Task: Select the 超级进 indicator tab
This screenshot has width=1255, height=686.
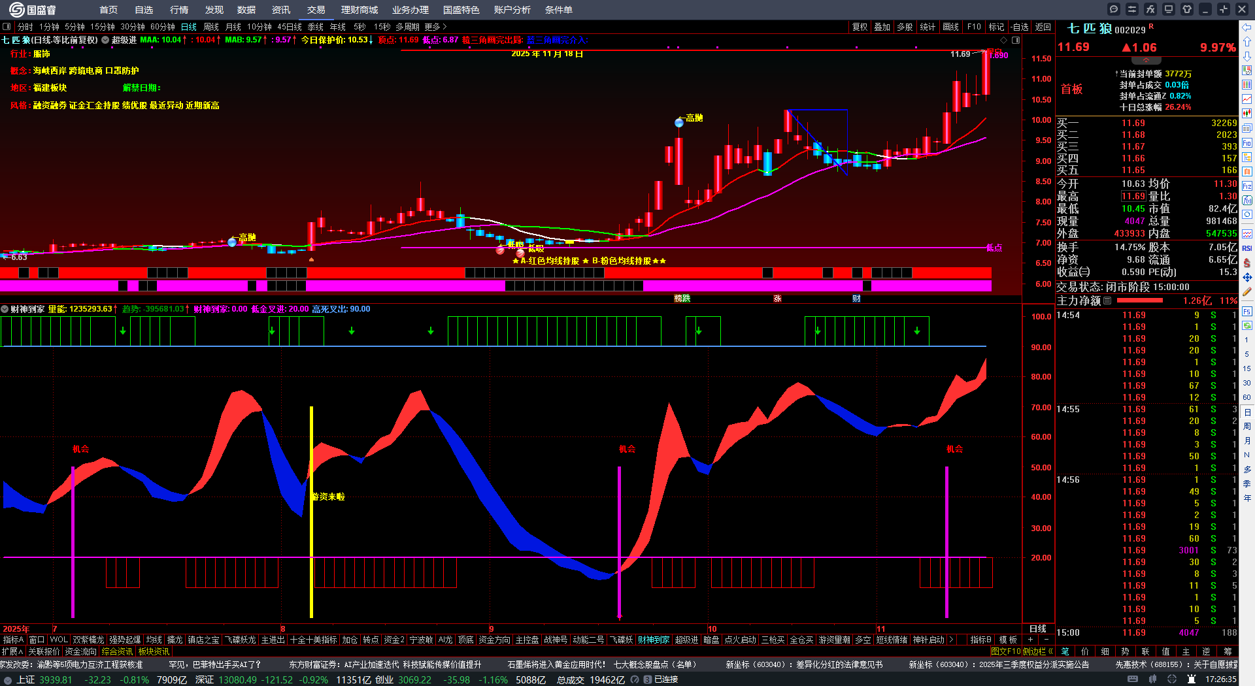Action: point(687,640)
